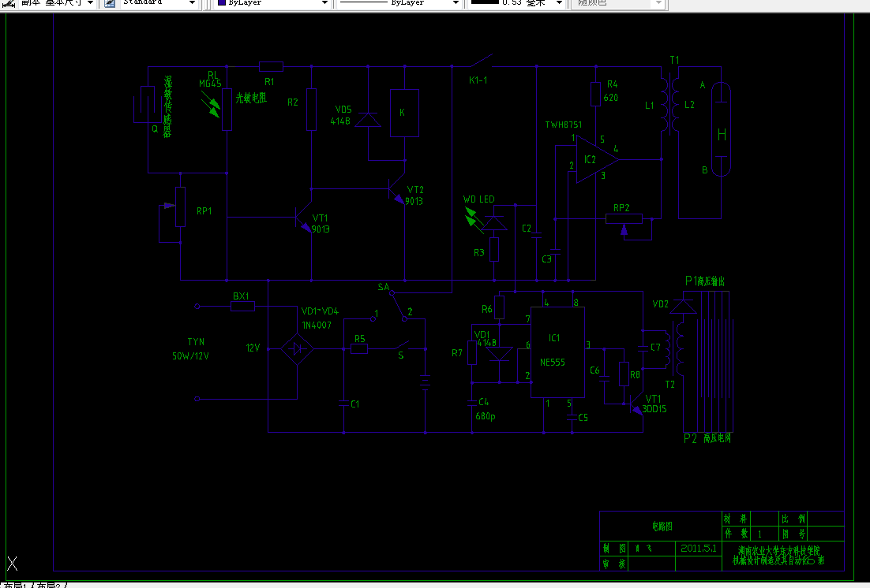Image resolution: width=870 pixels, height=588 pixels.
Task: Select the R8 resistor label
Action: [635, 375]
